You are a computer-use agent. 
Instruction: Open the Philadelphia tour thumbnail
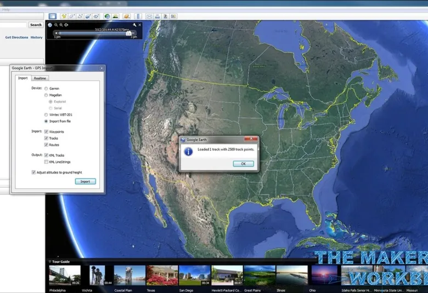[x=65, y=275]
